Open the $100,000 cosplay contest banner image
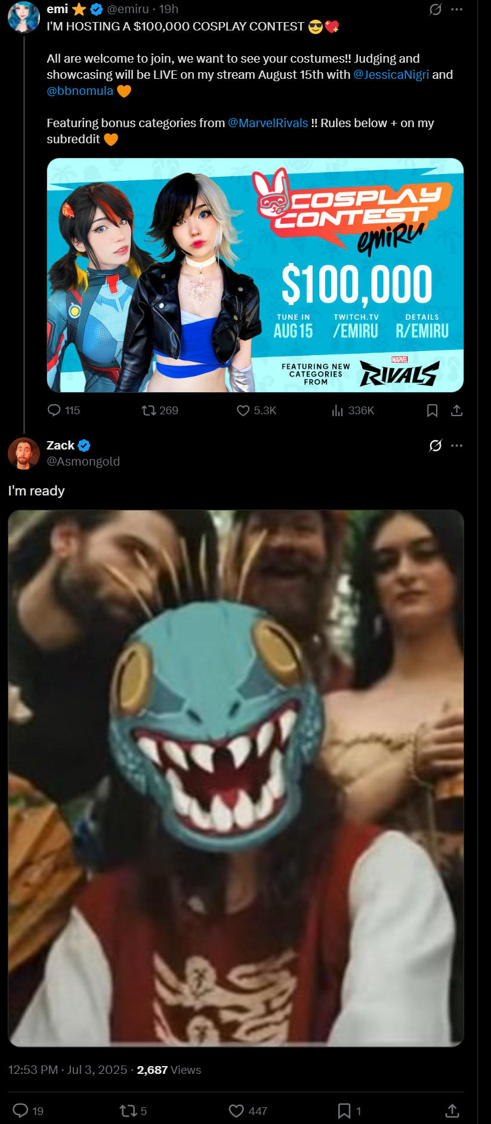This screenshot has height=1124, width=491. click(x=255, y=275)
